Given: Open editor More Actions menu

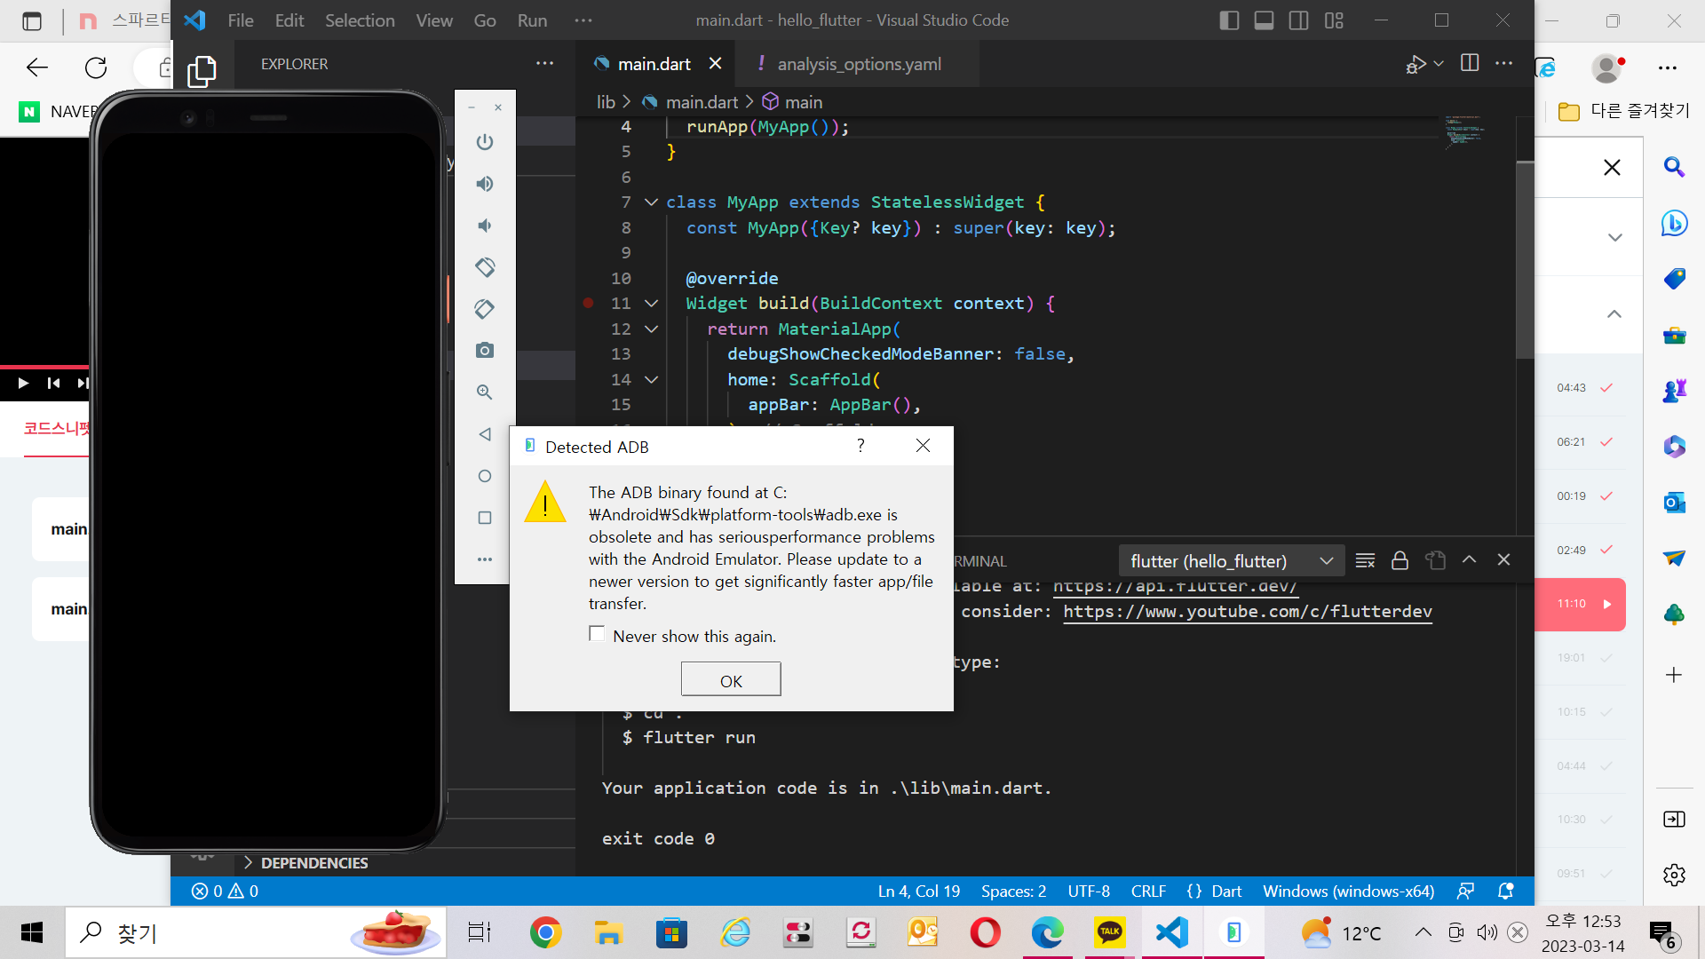Looking at the screenshot, I should pyautogui.click(x=1504, y=63).
